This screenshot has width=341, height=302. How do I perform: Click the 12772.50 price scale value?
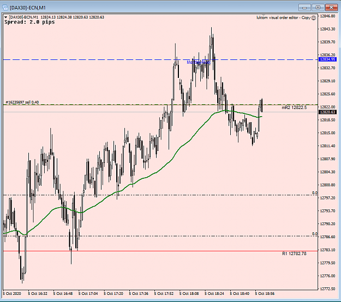(x=328, y=289)
